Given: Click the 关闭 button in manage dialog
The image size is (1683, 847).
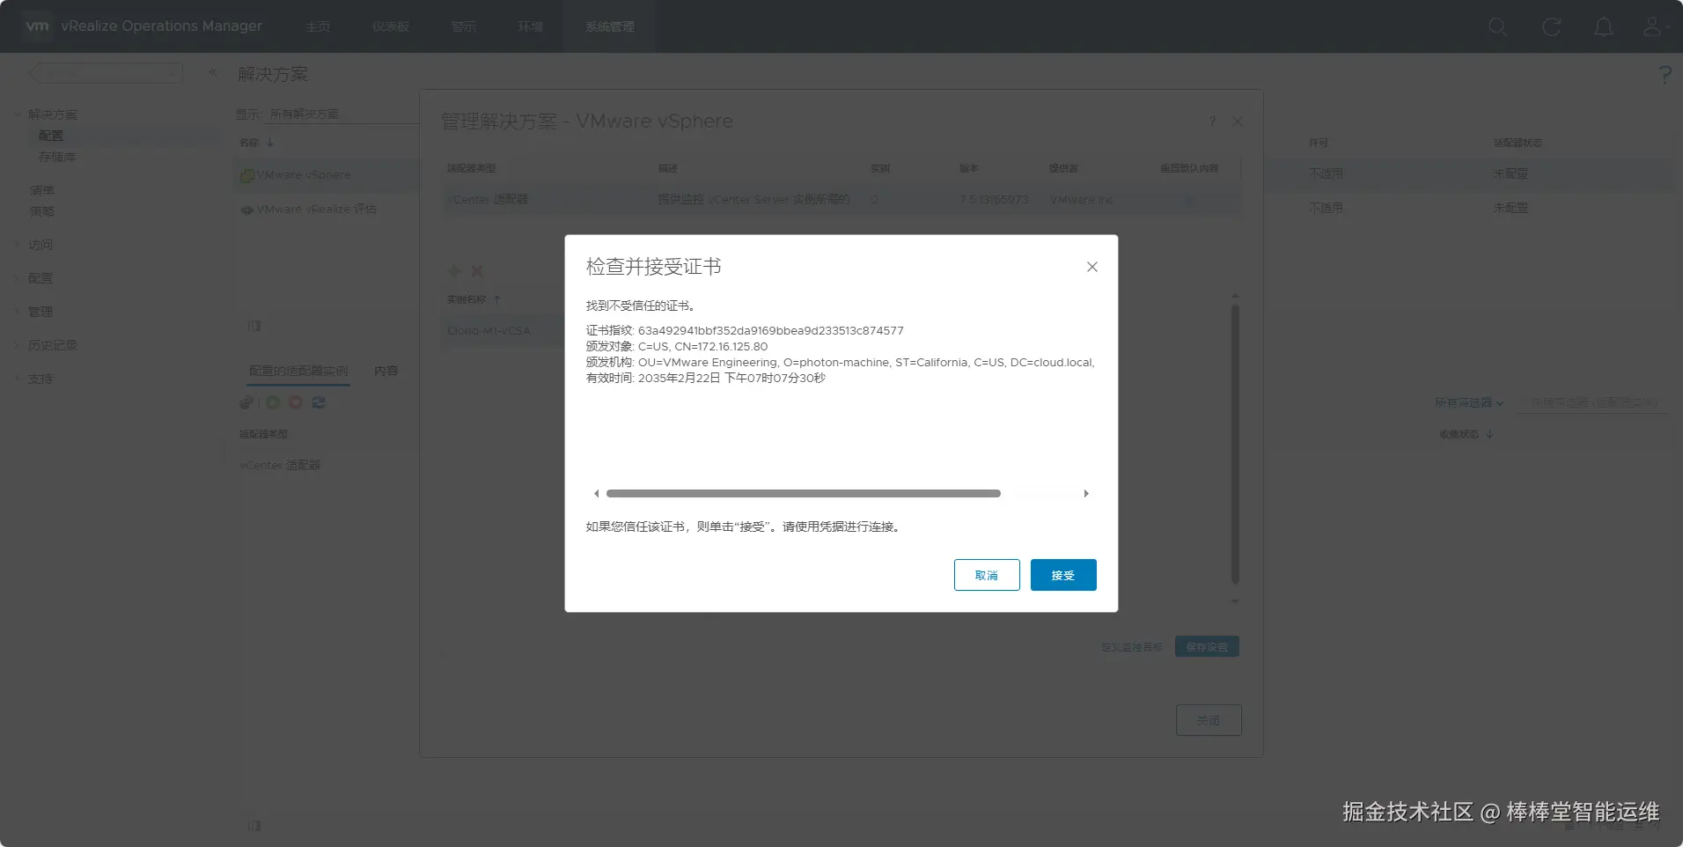Looking at the screenshot, I should point(1209,720).
